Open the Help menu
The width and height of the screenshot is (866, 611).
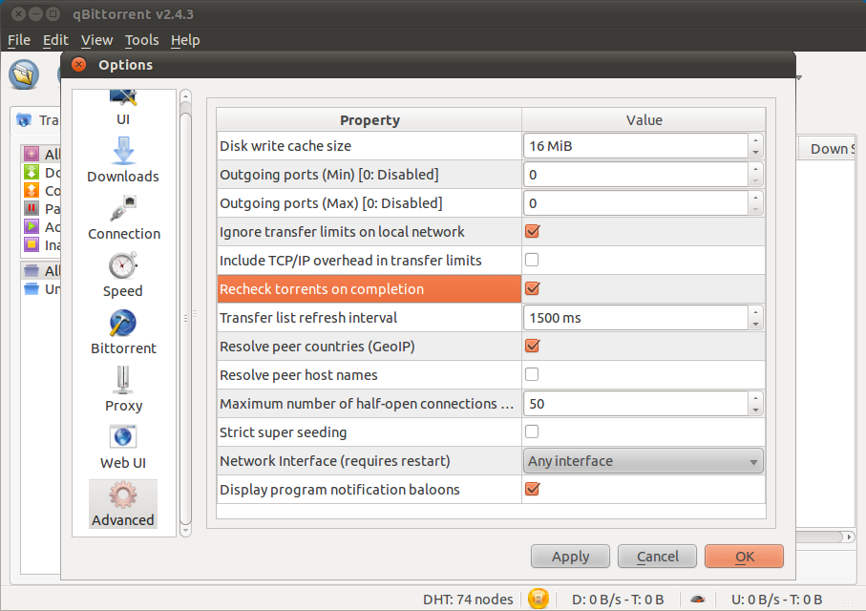pyautogui.click(x=185, y=40)
